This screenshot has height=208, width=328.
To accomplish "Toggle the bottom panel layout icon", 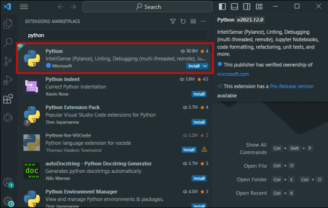I will [234, 7].
